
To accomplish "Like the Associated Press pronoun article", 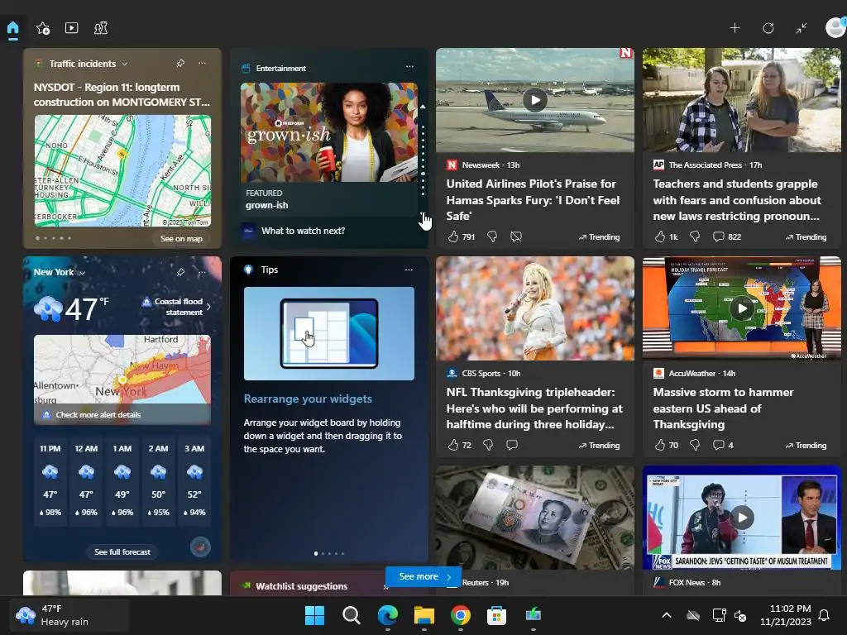I will pyautogui.click(x=659, y=236).
